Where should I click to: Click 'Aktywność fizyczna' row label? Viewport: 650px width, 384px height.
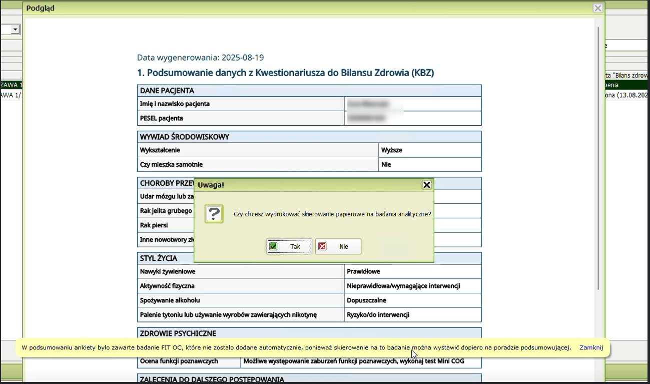(167, 286)
